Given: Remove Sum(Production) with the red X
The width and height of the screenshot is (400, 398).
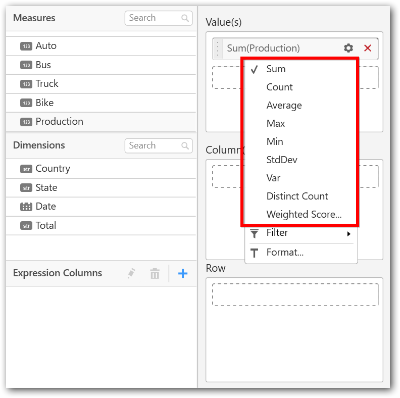Looking at the screenshot, I should (x=368, y=48).
